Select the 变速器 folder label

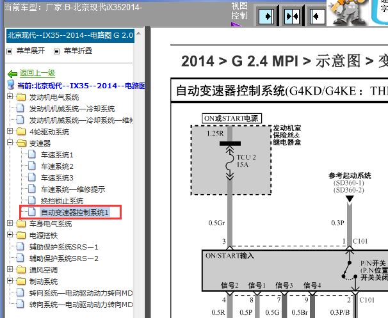coord(40,143)
